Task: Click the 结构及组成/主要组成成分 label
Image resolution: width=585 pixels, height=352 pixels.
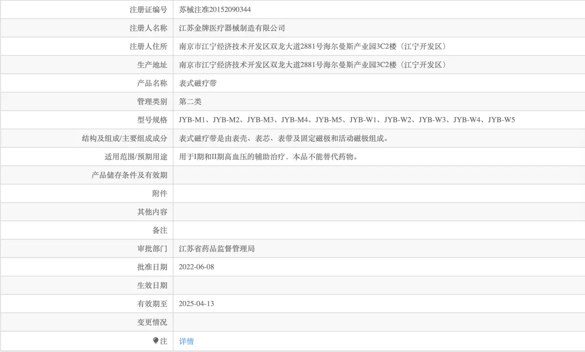Action: pos(125,138)
